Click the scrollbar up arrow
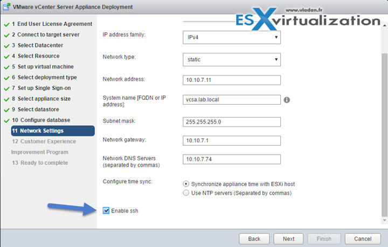Viewport: 388px width, 247px height. pyautogui.click(x=384, y=25)
